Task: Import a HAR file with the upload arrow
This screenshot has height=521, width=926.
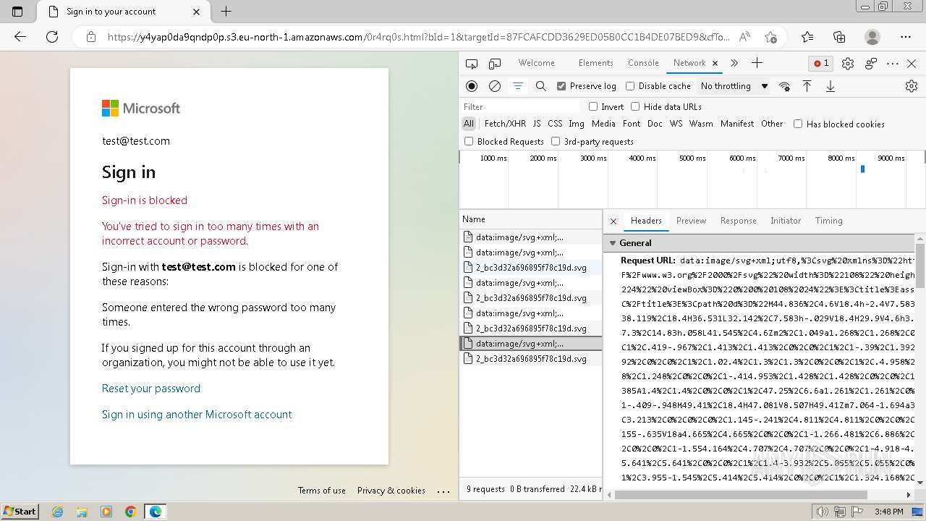Action: coord(807,86)
